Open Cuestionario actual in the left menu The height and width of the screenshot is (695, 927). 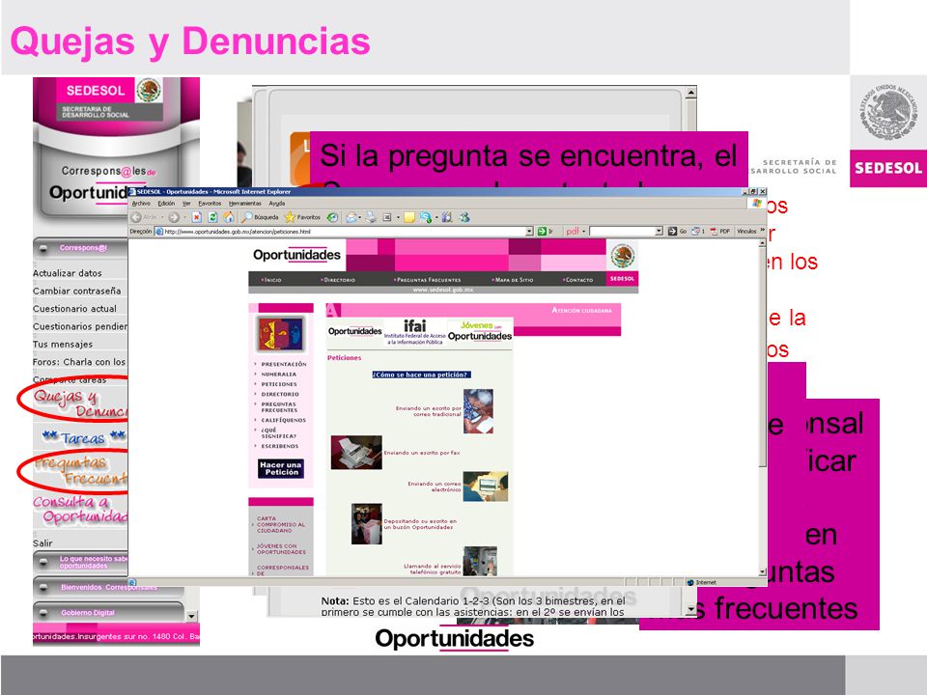coord(74,309)
